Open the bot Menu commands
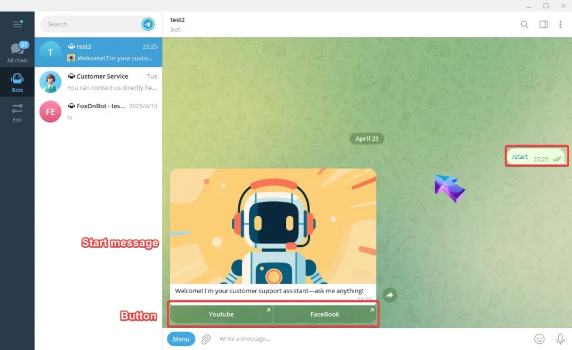The height and width of the screenshot is (350, 572). 181,339
